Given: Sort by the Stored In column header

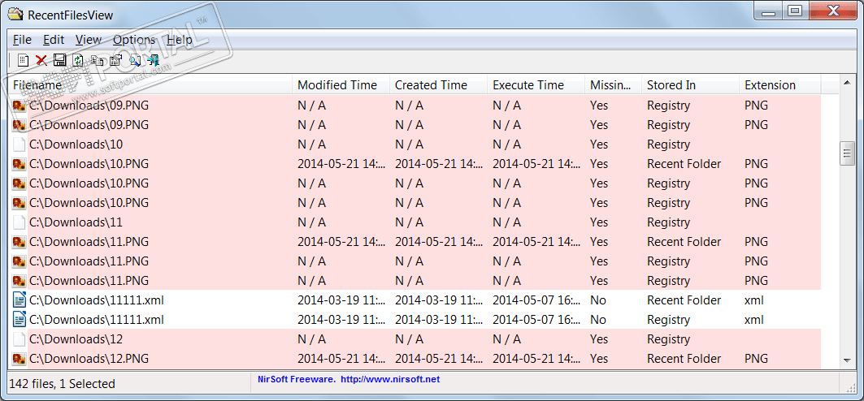Looking at the screenshot, I should click(x=671, y=85).
